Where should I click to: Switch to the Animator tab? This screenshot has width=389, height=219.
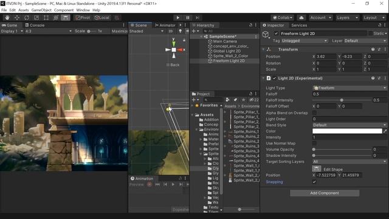coord(165,25)
